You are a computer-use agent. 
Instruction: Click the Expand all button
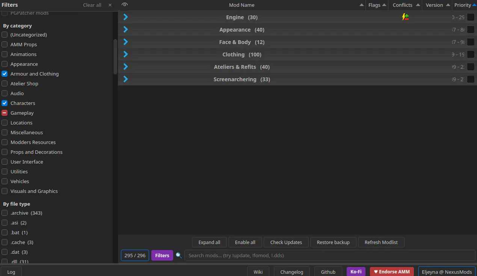pyautogui.click(x=209, y=242)
